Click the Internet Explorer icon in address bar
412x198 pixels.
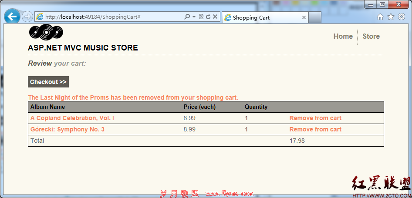coord(40,17)
